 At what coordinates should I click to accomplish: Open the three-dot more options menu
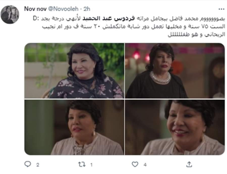click(221, 9)
